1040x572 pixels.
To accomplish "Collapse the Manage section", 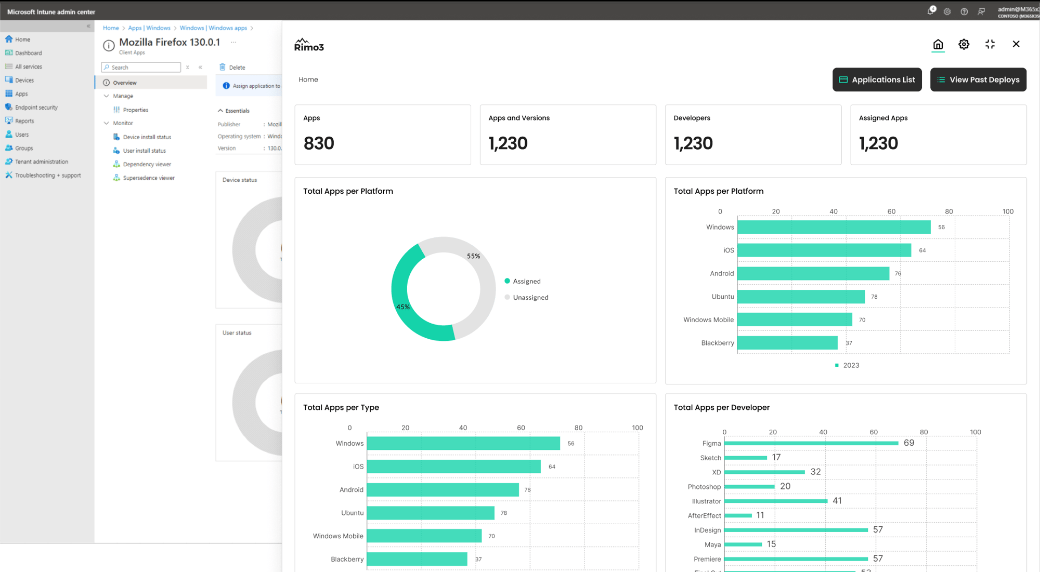I will pos(106,96).
